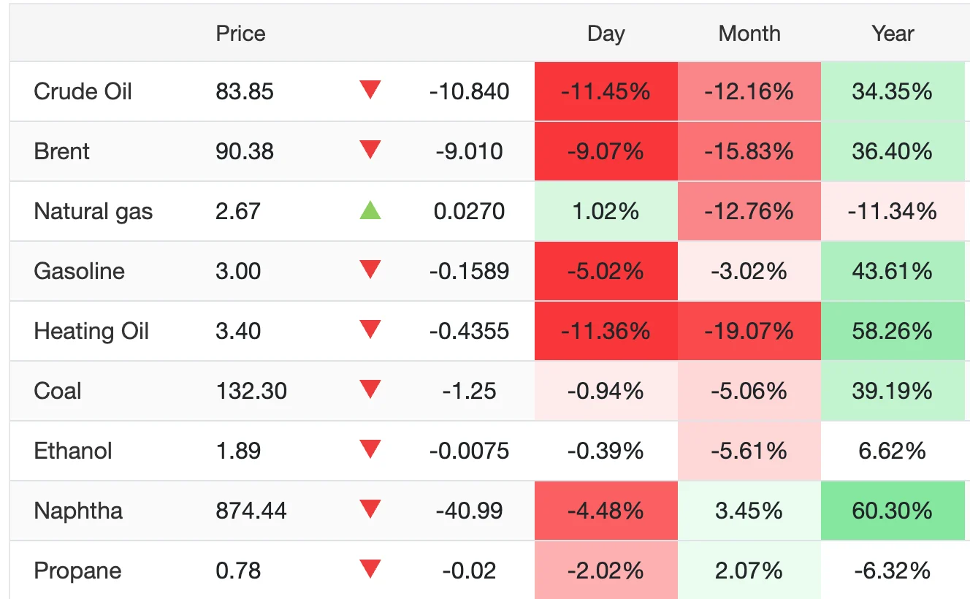Click the red down arrow for Heating Oil
Image resolution: width=970 pixels, height=599 pixels.
[370, 330]
